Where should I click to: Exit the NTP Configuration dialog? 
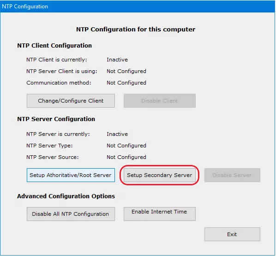(x=232, y=234)
